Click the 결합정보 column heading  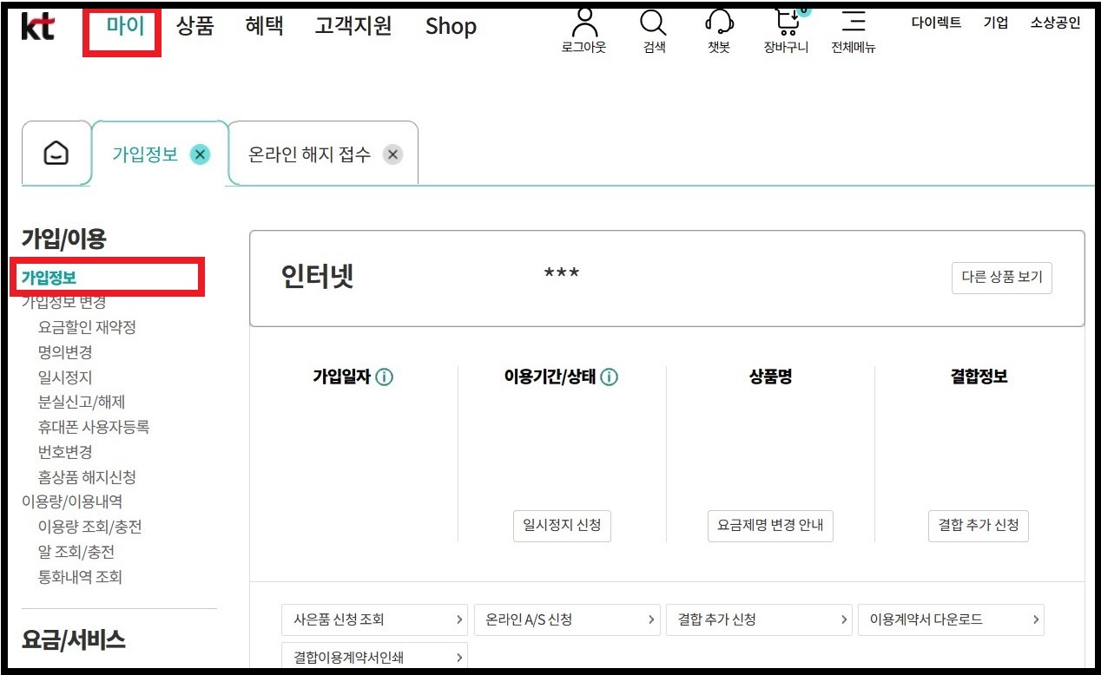979,377
